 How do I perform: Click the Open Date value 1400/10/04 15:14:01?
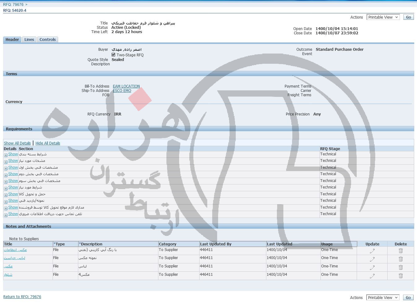[x=337, y=29]
